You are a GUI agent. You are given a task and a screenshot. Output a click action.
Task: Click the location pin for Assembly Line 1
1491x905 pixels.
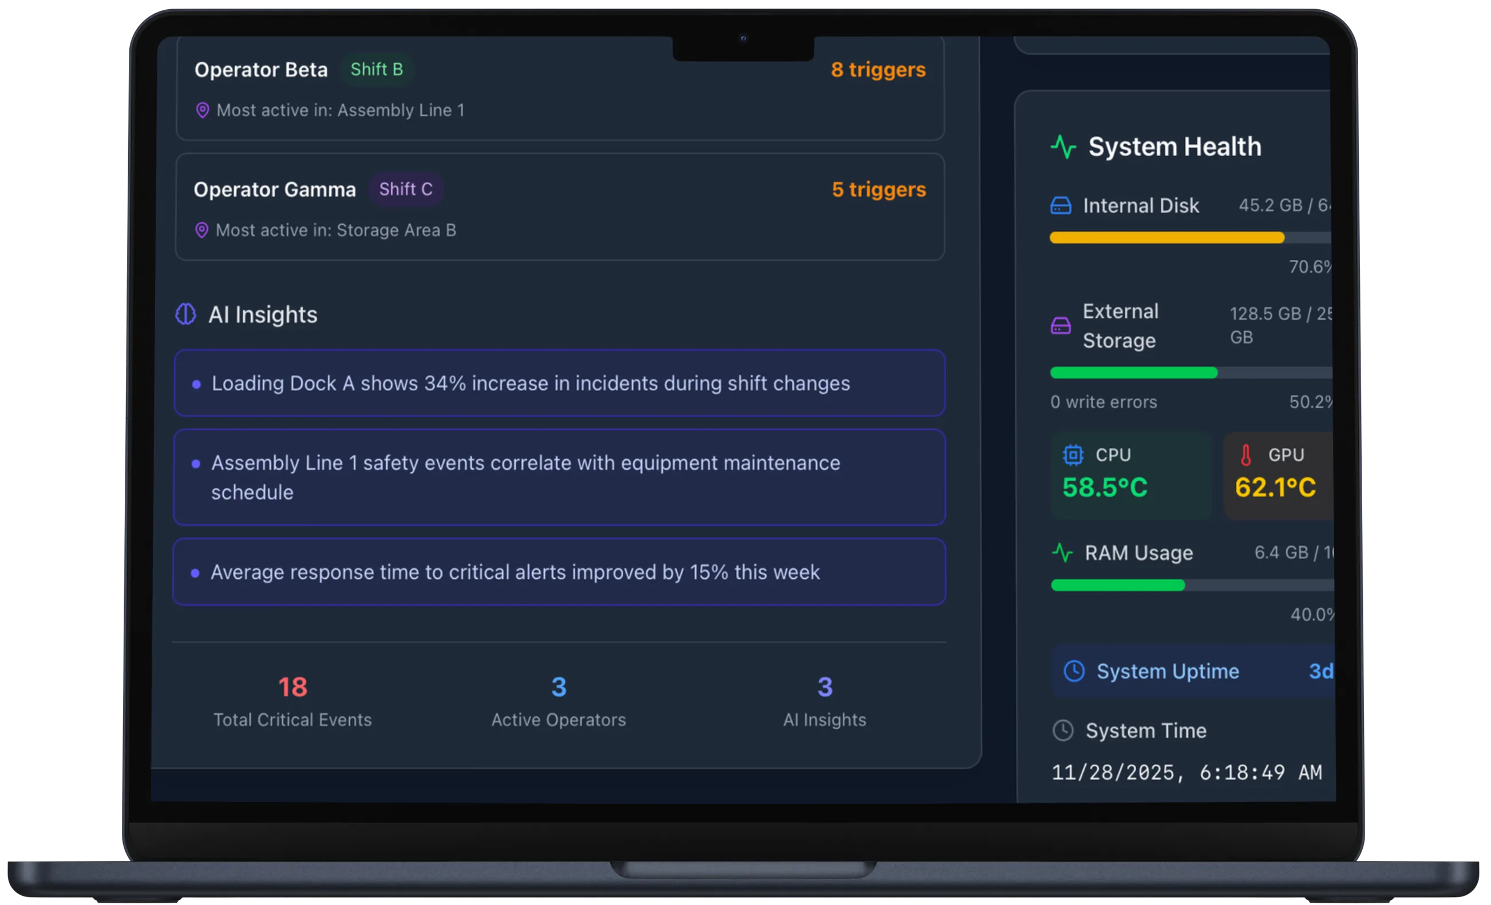(203, 110)
